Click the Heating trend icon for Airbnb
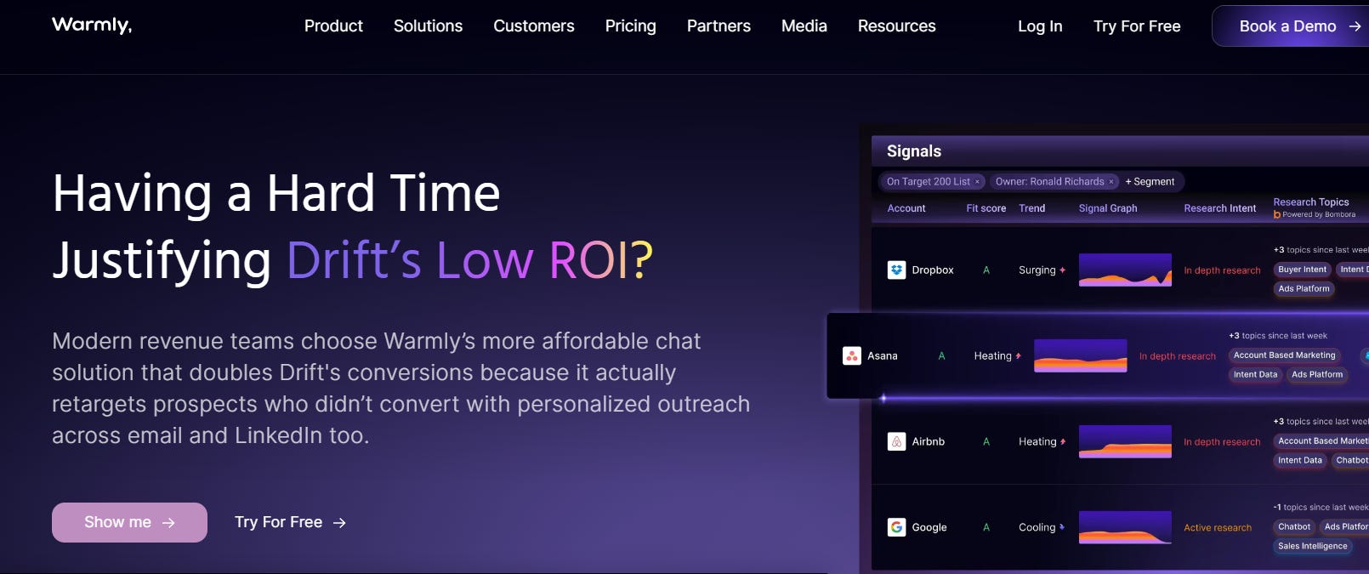The image size is (1369, 574). pos(1063,442)
